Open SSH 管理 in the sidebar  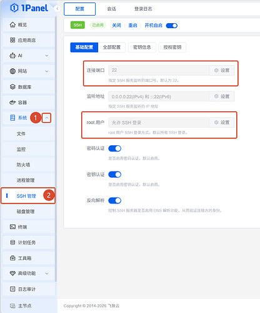pos(28,196)
